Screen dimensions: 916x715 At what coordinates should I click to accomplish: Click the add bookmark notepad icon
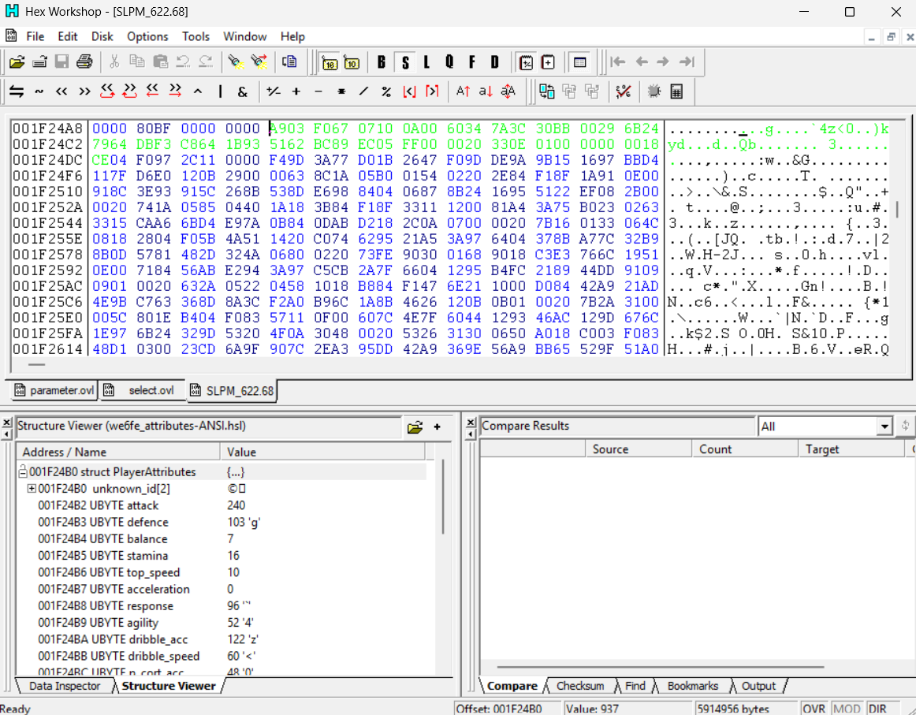pos(548,62)
